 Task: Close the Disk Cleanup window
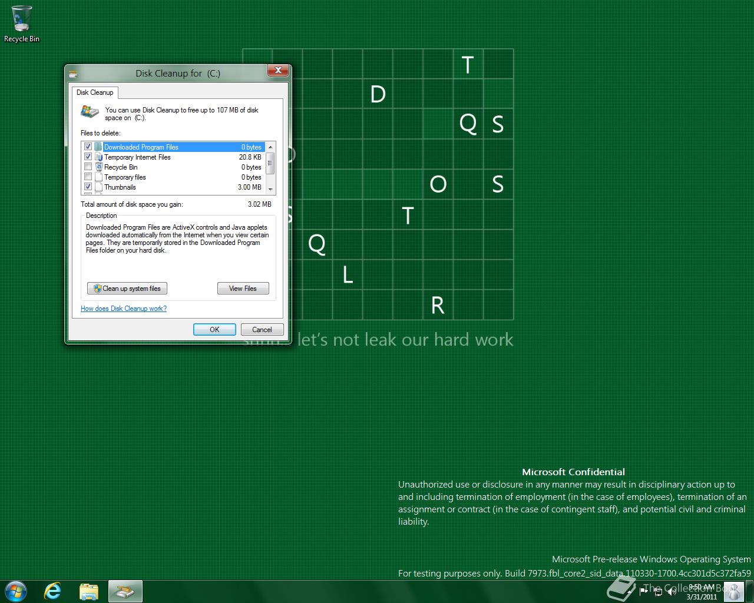point(277,71)
